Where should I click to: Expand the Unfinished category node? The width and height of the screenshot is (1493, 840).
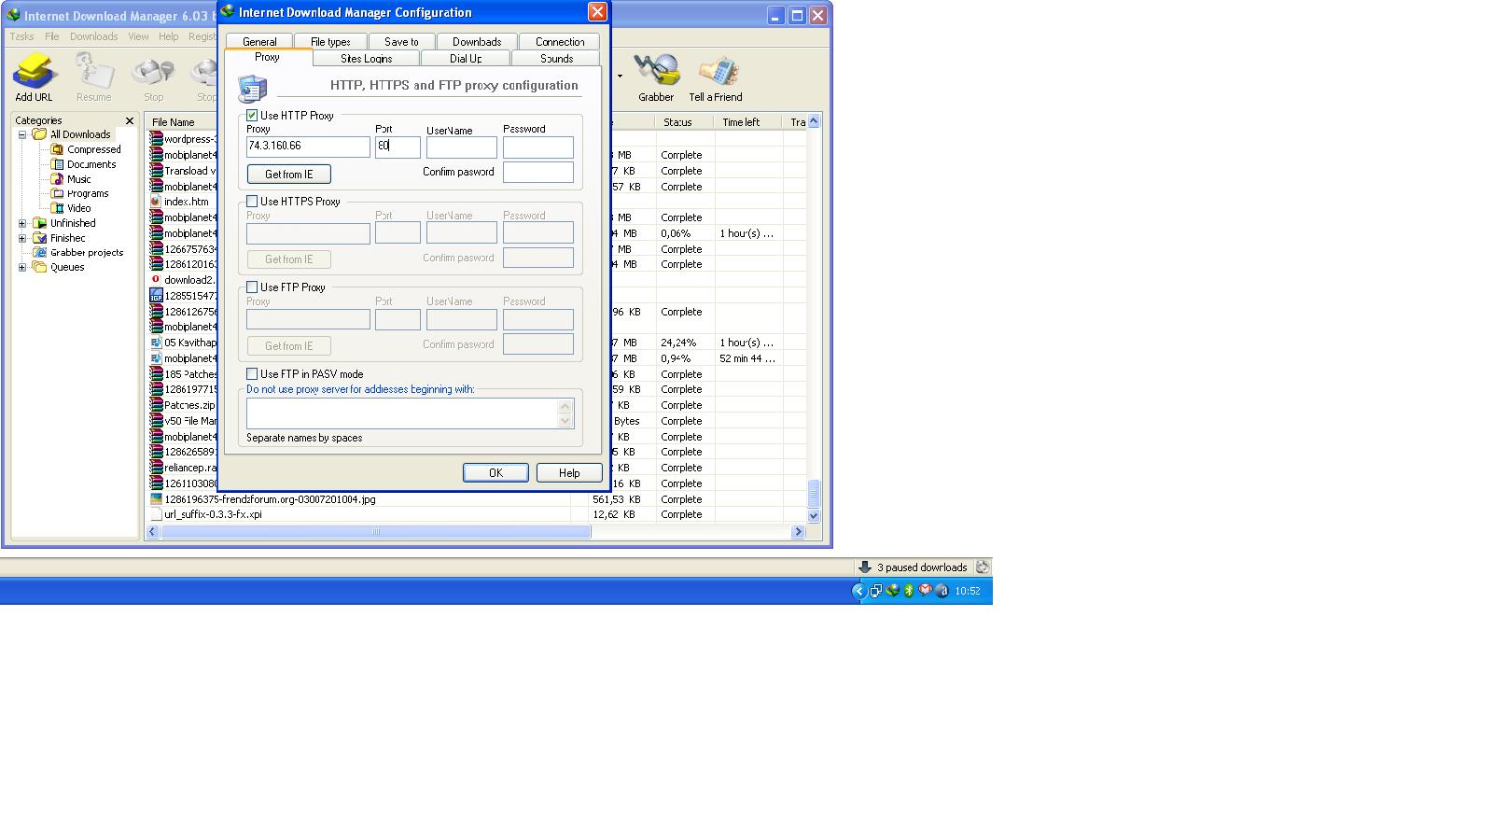(22, 223)
